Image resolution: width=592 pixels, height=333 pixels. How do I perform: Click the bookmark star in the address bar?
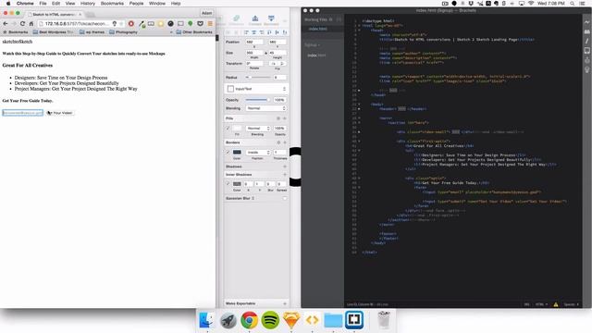coord(121,24)
